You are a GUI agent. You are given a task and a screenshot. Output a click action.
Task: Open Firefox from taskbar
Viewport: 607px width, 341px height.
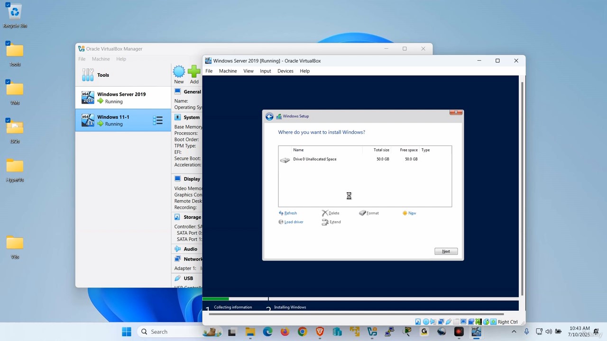tap(285, 332)
